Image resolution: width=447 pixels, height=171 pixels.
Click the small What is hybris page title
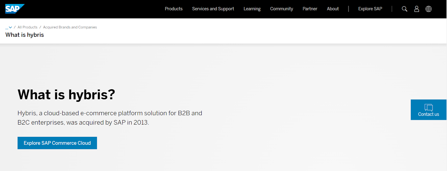[x=25, y=35]
